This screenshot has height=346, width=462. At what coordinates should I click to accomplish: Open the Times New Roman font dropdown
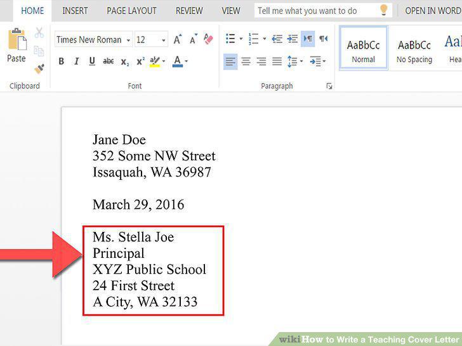click(94, 39)
